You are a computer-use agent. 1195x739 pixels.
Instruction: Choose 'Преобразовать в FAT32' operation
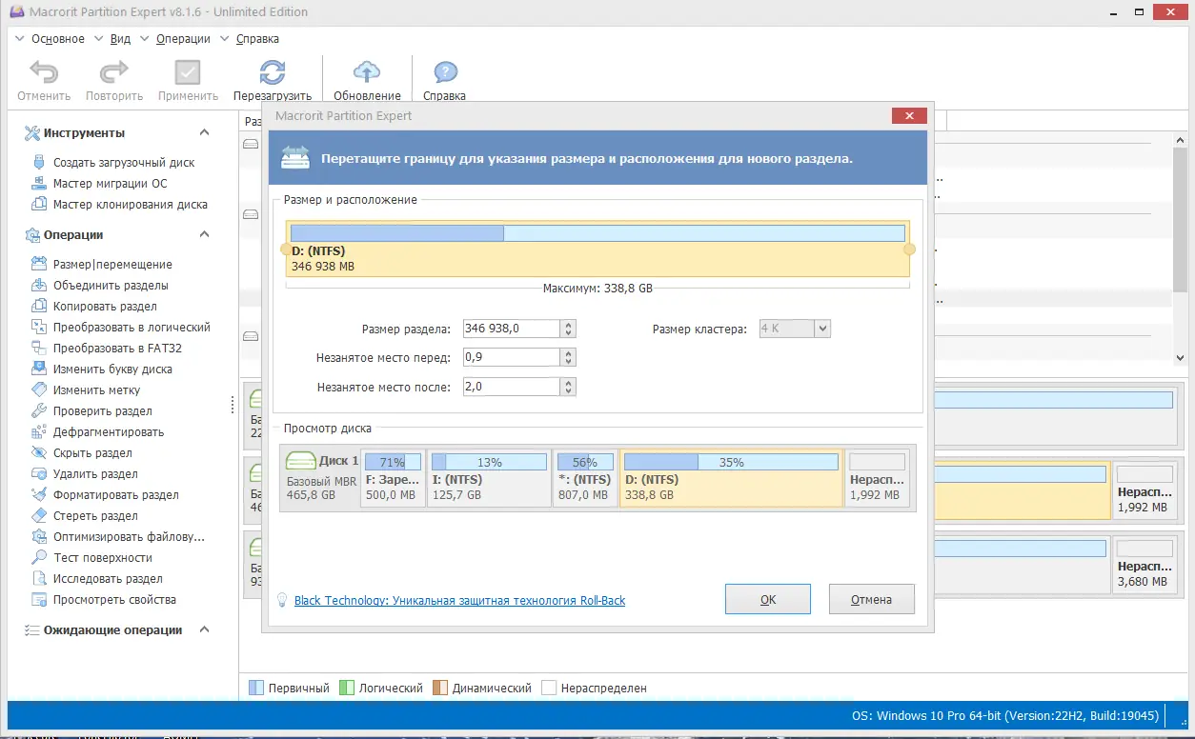pos(117,349)
